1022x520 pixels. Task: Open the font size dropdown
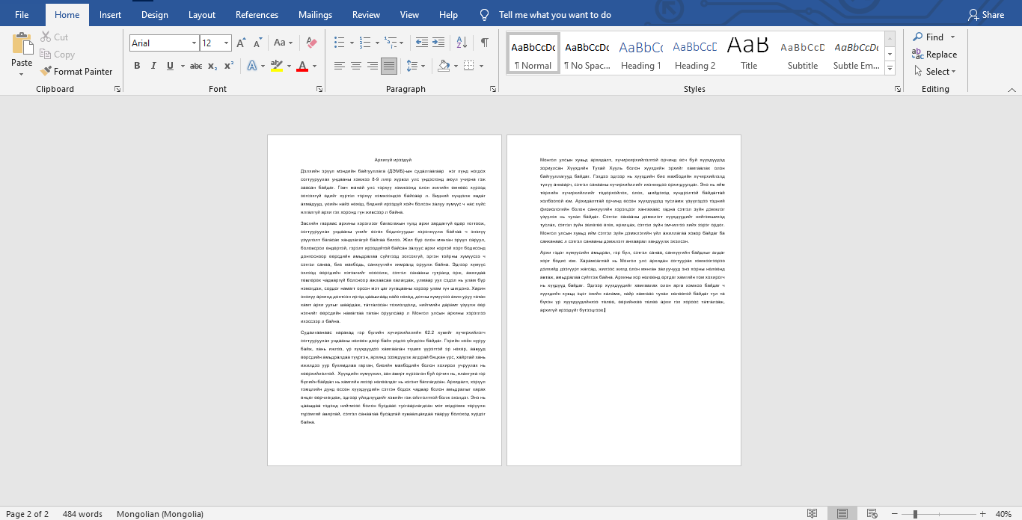pyautogui.click(x=227, y=43)
